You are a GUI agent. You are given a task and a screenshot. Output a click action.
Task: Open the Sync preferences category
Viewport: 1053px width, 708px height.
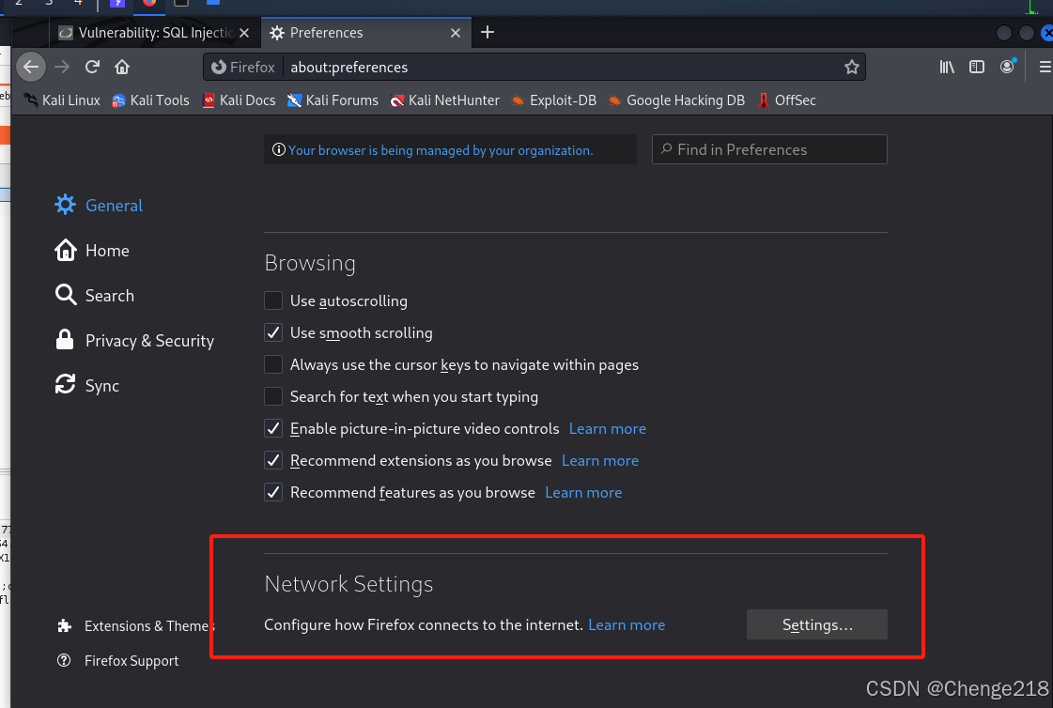(x=87, y=385)
